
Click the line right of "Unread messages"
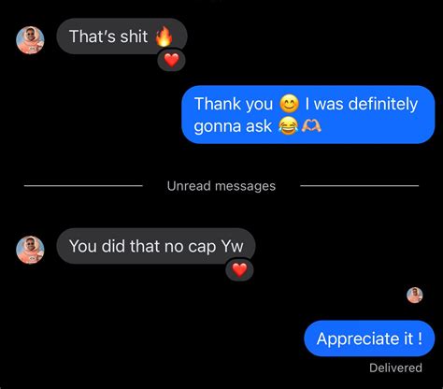[360, 186]
